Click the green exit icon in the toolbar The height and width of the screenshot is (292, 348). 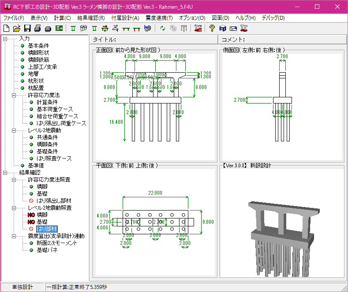[59, 29]
